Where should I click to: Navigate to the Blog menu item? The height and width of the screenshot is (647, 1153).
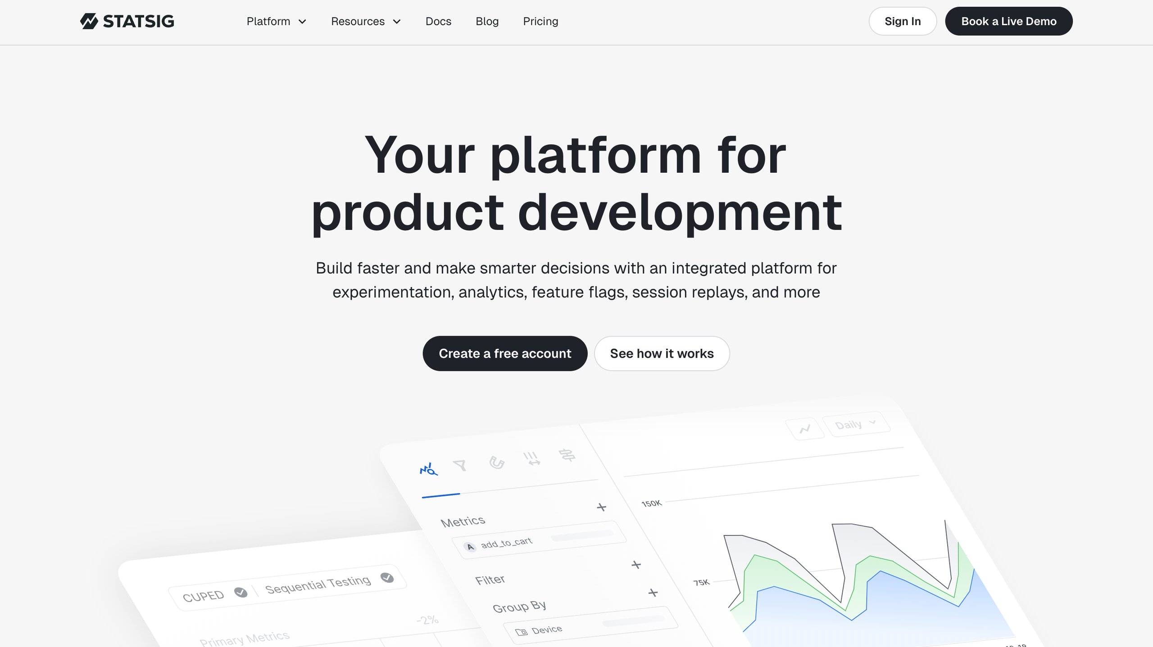(487, 21)
